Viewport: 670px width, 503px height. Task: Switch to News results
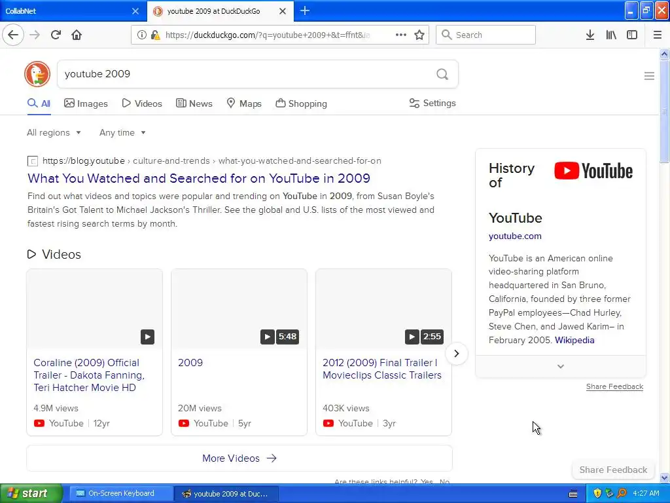click(194, 103)
